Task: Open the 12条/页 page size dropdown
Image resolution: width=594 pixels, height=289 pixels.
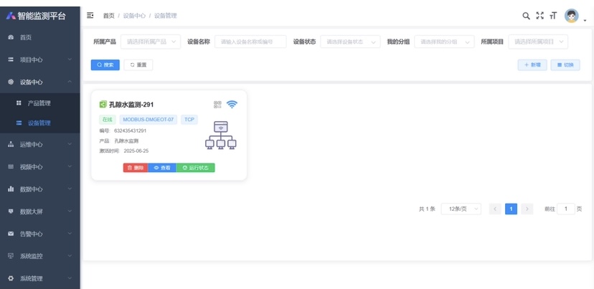Action: pos(460,209)
